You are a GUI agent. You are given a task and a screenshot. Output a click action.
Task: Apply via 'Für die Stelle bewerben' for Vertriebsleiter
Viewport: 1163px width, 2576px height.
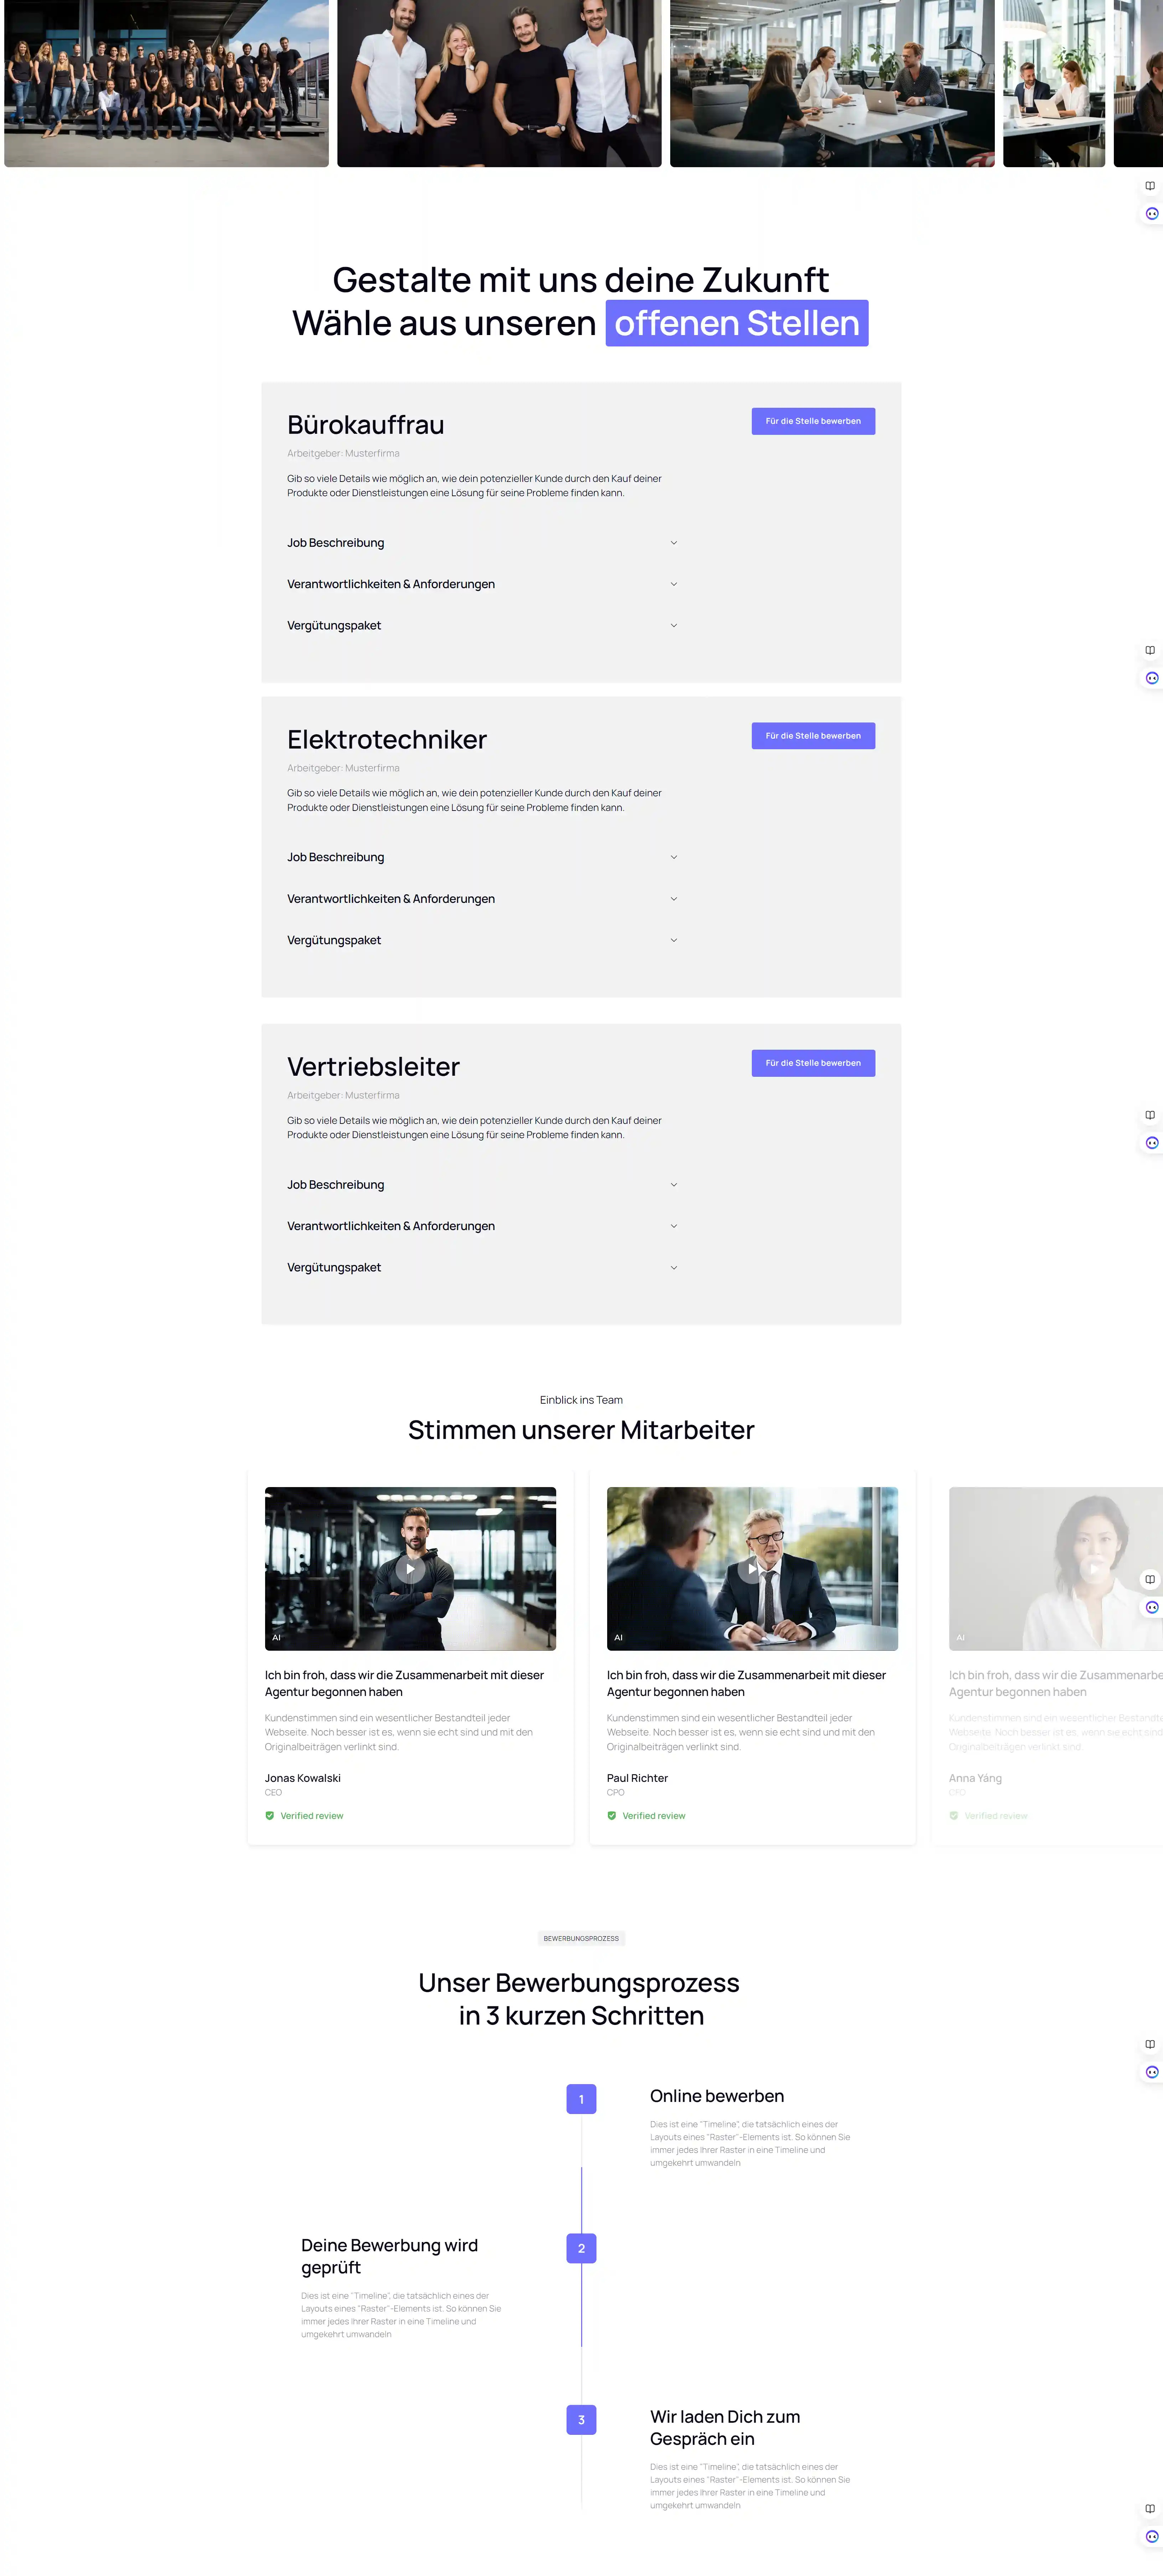pyautogui.click(x=813, y=1063)
